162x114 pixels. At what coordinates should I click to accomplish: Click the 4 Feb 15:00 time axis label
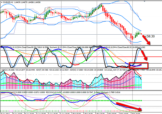(124, 113)
